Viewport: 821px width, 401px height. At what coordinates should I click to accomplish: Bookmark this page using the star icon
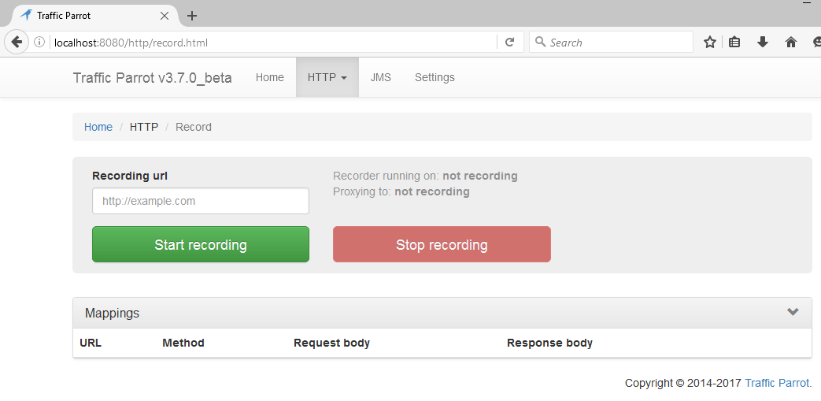(709, 43)
